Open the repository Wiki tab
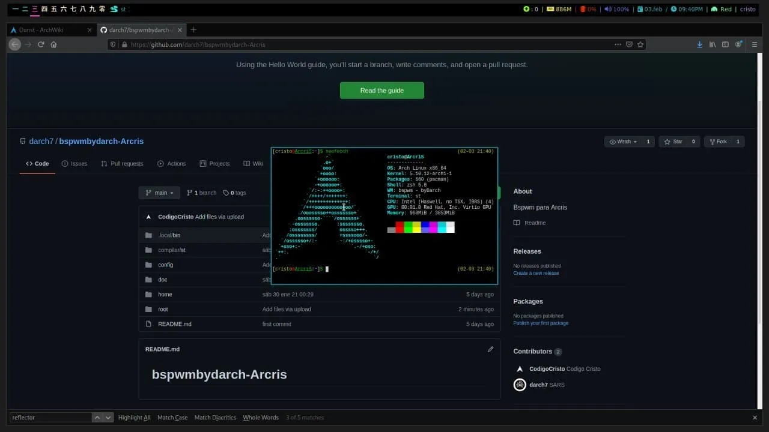Screen dimensions: 769x432 tap(253, 163)
